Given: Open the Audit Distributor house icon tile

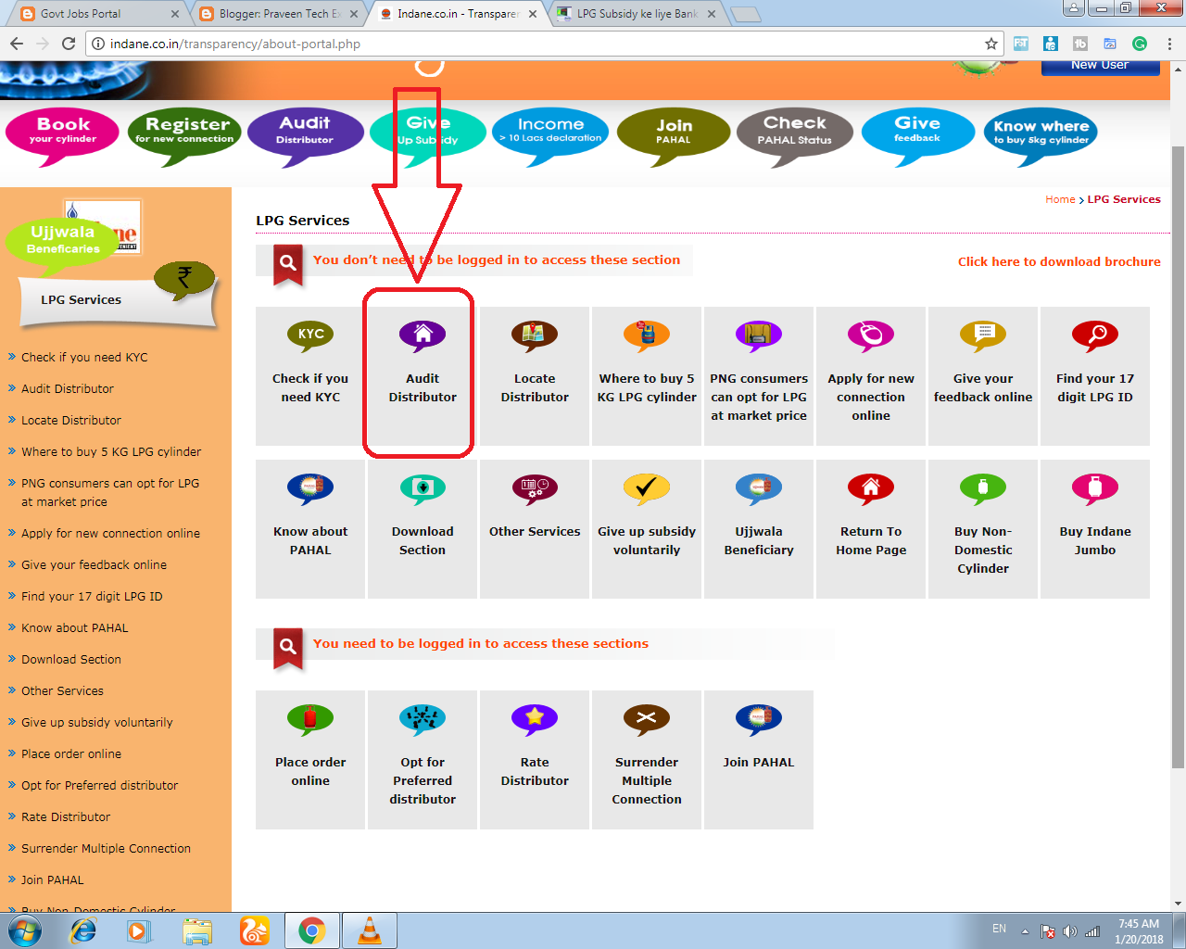Looking at the screenshot, I should 423,335.
